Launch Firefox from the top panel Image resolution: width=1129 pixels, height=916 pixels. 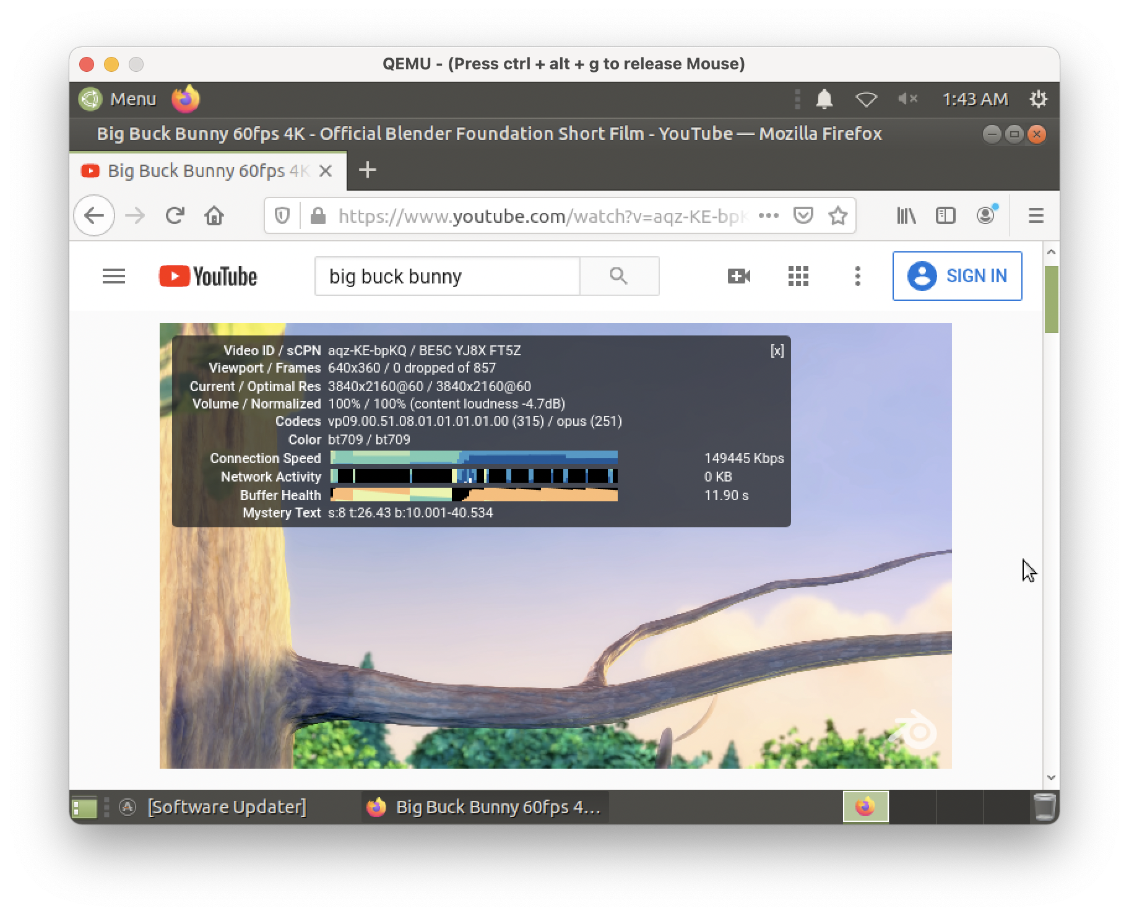point(186,99)
